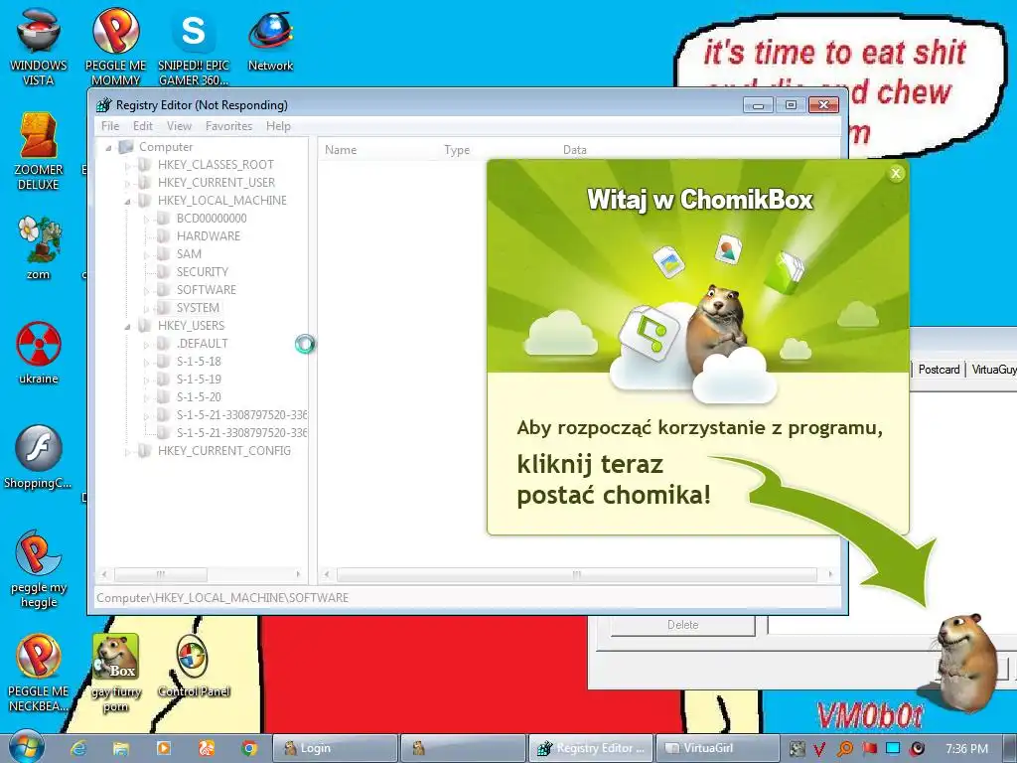Click the Windows Start orb
Viewport: 1017px width, 763px height.
tap(27, 747)
